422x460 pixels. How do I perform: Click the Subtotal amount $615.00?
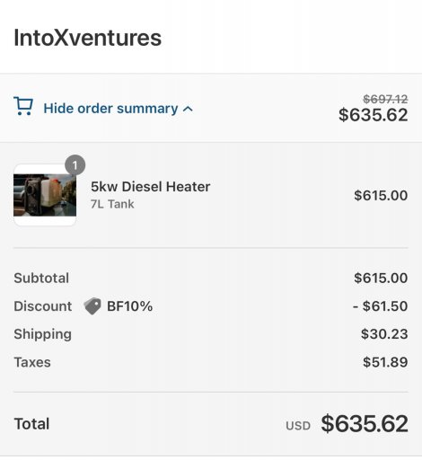coord(381,278)
